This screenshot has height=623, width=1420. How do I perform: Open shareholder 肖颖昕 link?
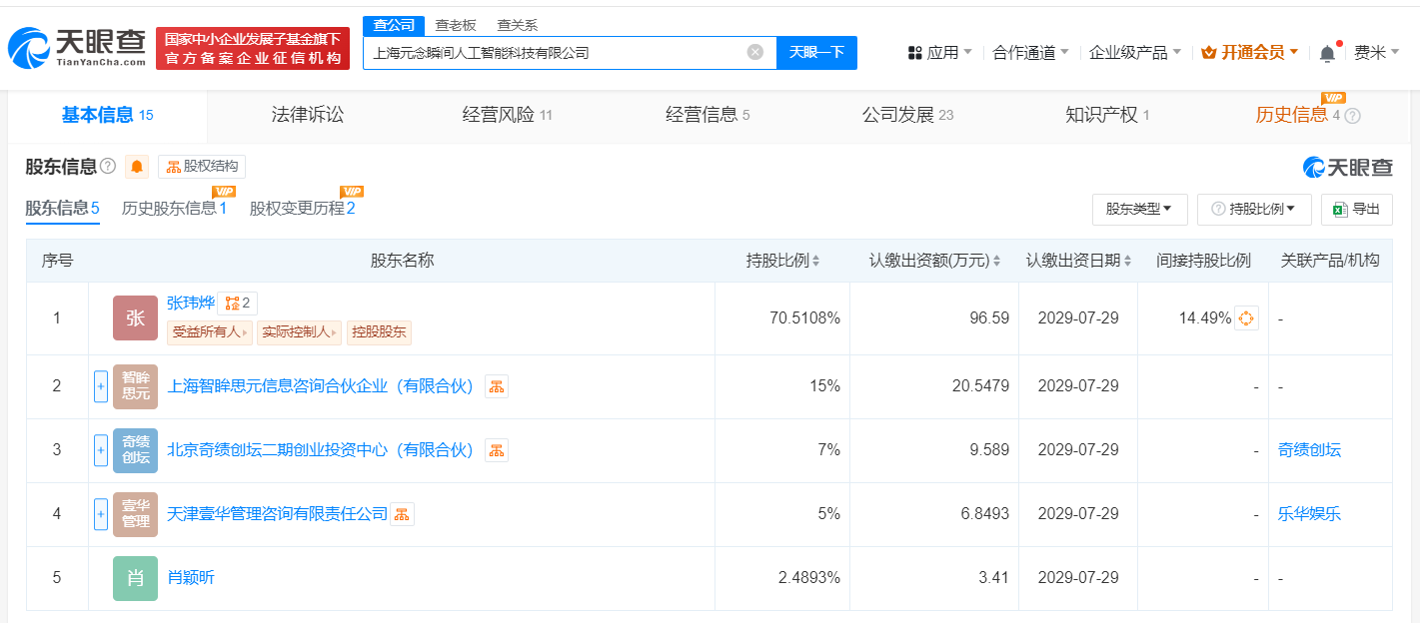click(191, 578)
